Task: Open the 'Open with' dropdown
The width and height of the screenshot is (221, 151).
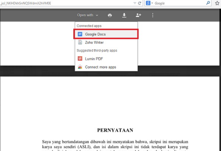Action: 87,15
